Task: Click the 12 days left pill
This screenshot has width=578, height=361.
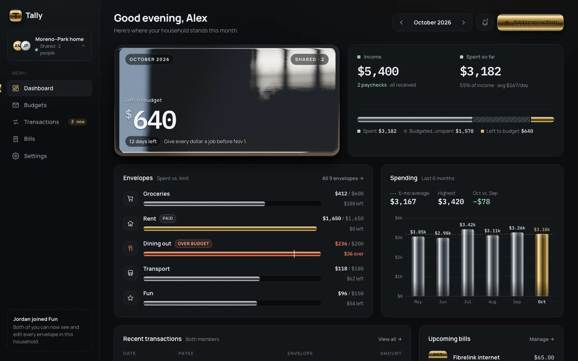Action: (x=143, y=142)
